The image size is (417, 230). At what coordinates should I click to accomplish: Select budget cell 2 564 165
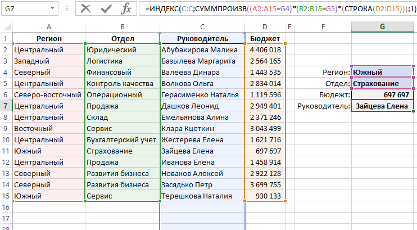click(x=265, y=61)
